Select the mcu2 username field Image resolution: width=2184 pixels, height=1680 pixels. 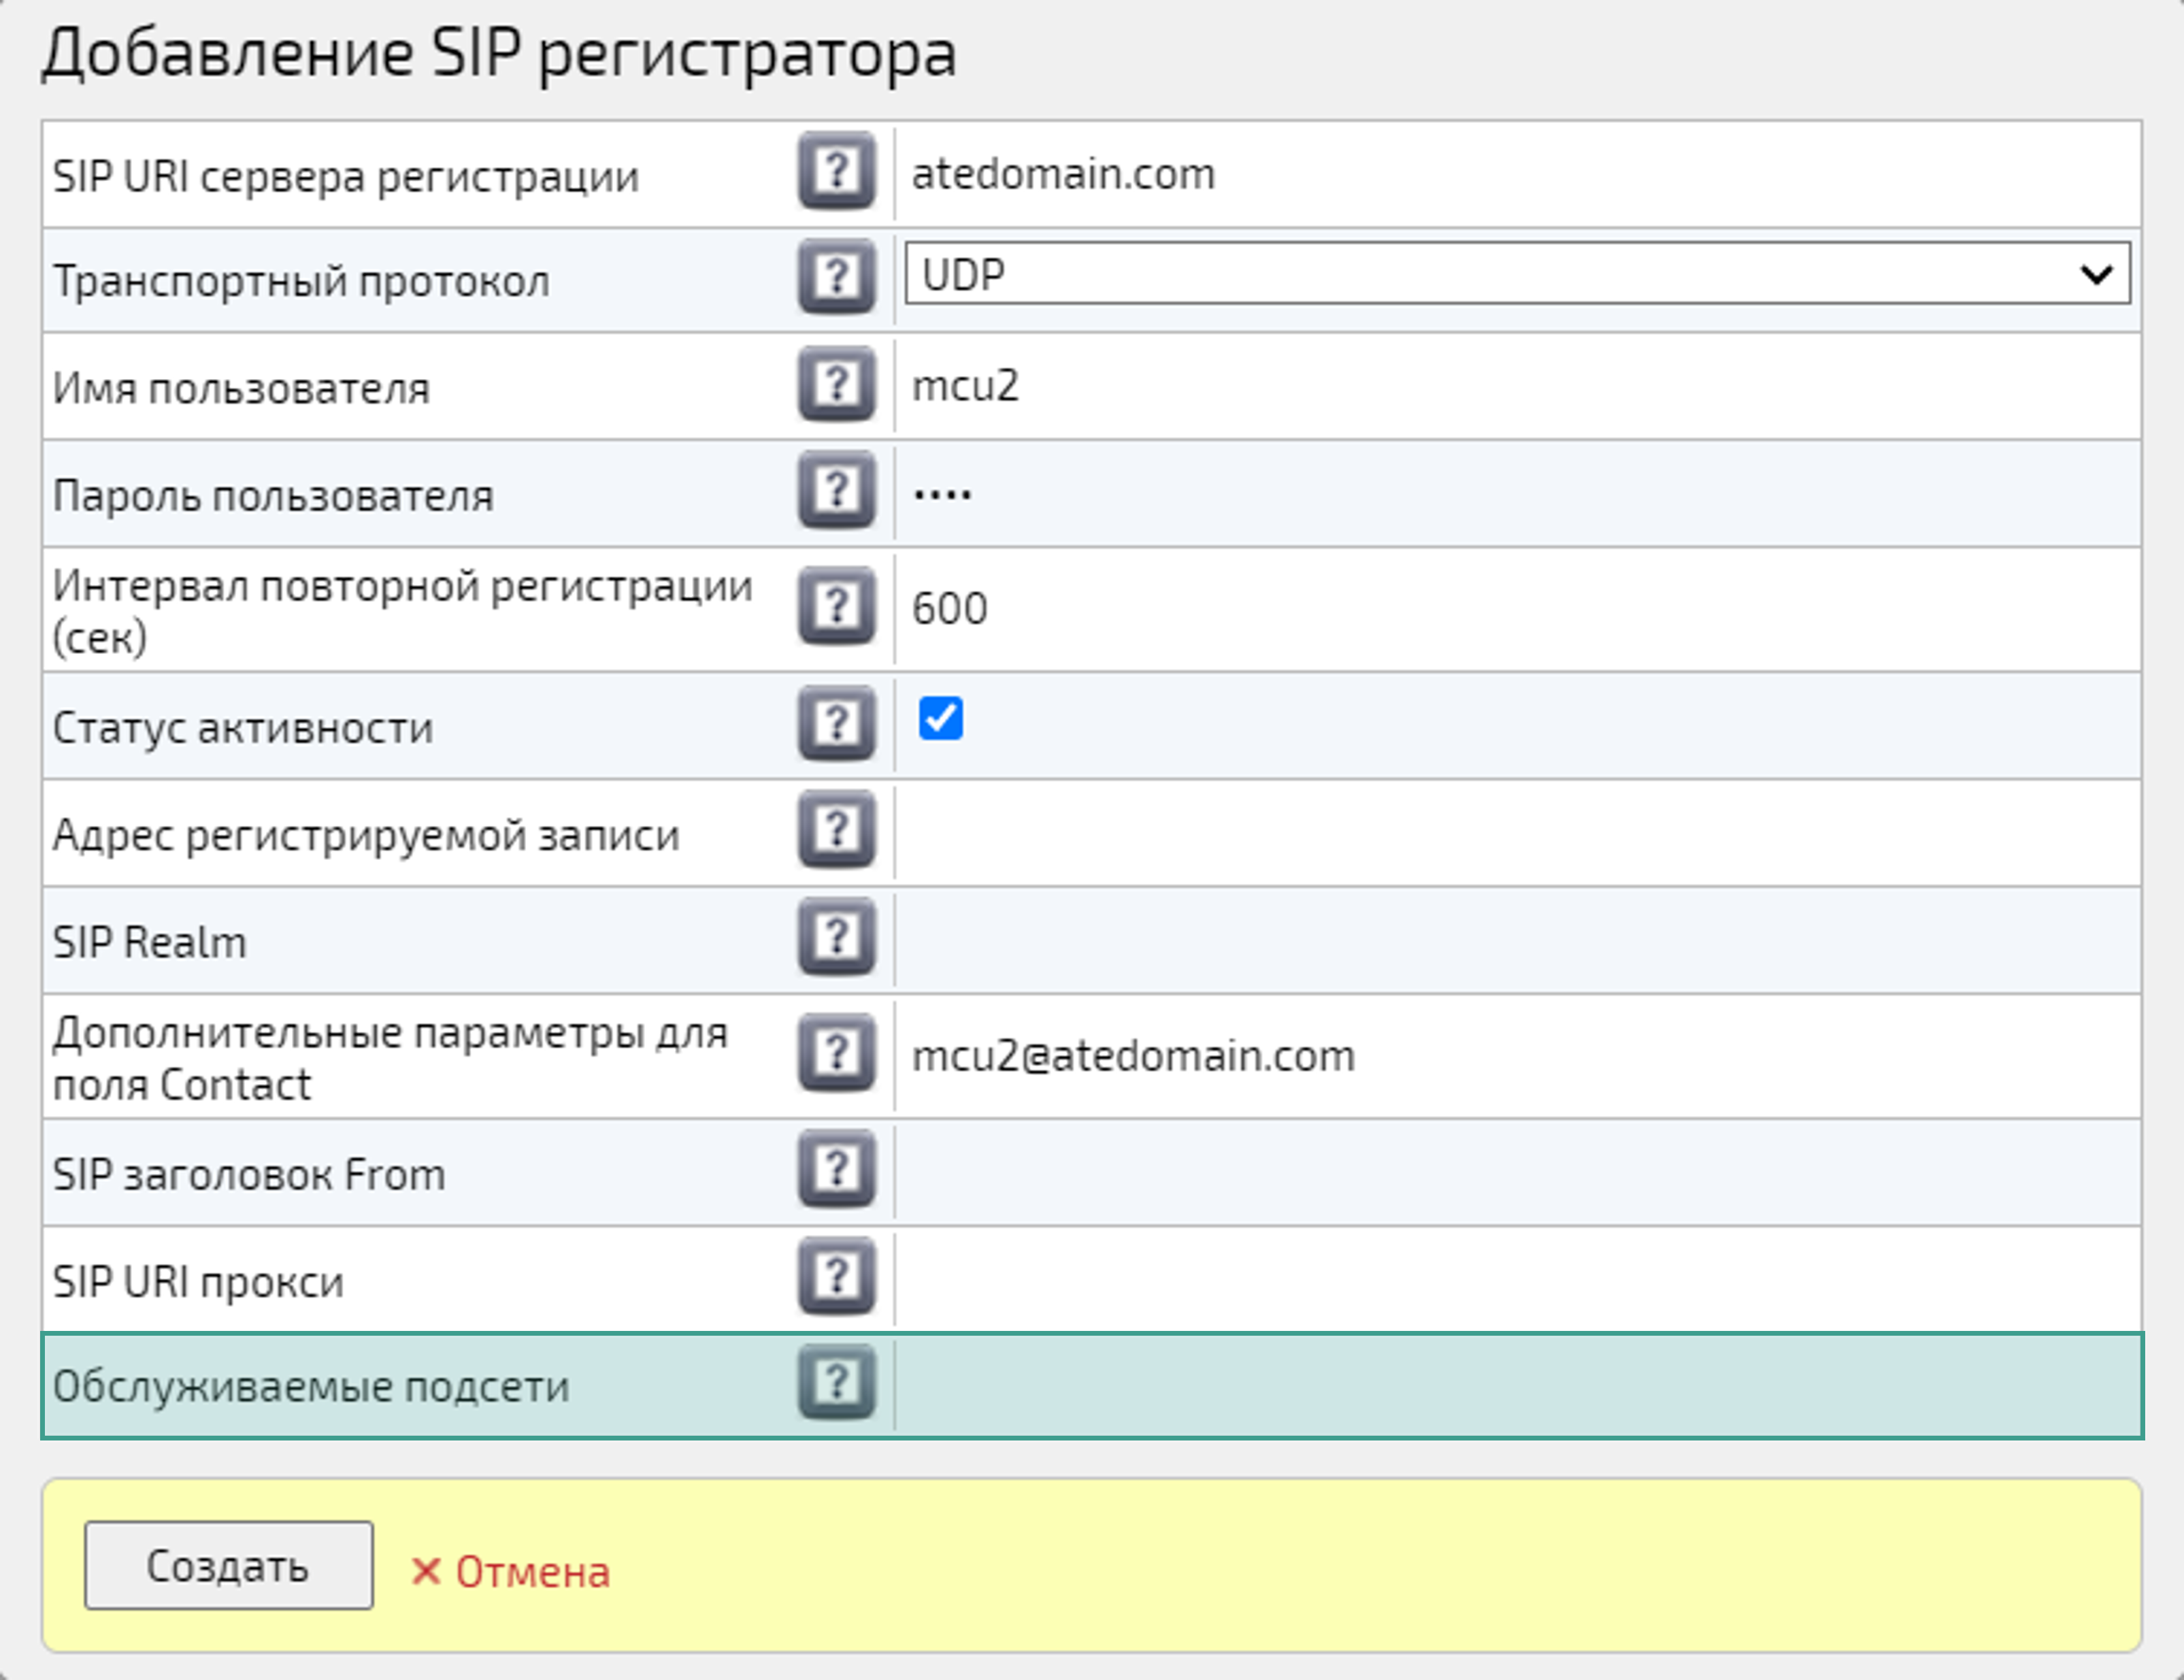pyautogui.click(x=1500, y=384)
